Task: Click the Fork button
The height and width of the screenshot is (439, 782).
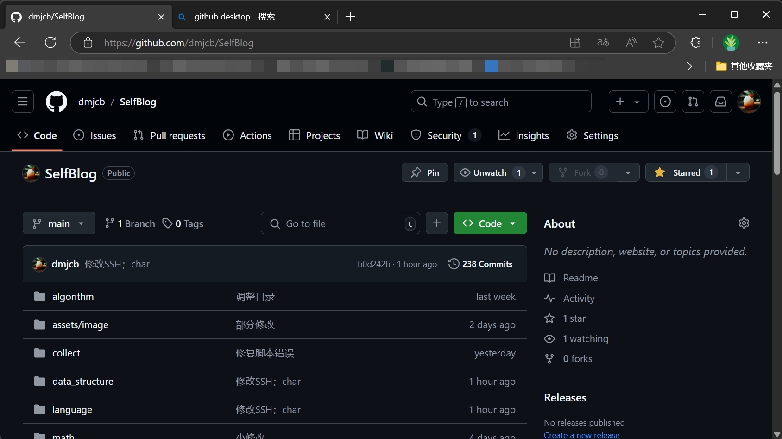Action: click(582, 172)
